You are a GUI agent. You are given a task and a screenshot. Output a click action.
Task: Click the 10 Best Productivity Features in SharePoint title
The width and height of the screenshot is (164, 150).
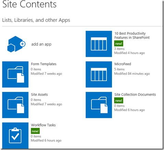click(x=132, y=36)
